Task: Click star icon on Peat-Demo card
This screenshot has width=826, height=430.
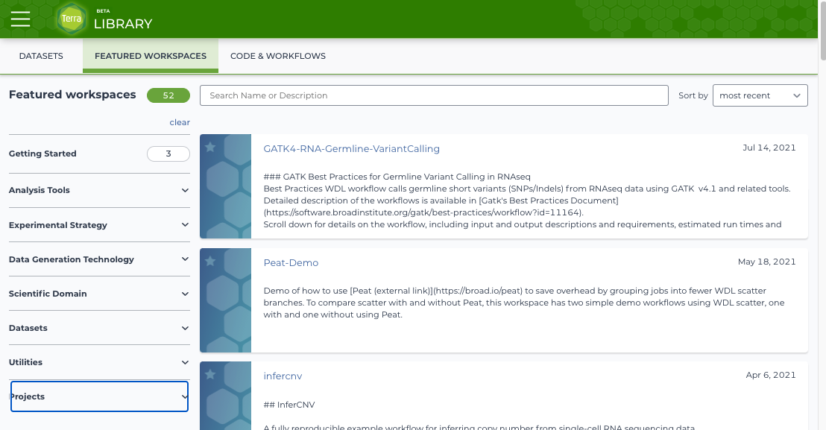Action: [x=210, y=261]
